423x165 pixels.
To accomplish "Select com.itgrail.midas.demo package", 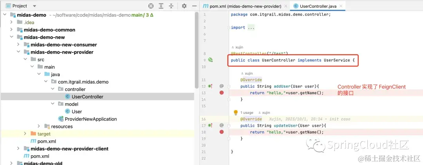I will pyautogui.click(x=83, y=82).
